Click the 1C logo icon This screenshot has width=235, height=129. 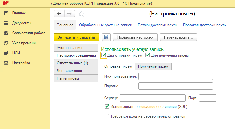[7, 3]
